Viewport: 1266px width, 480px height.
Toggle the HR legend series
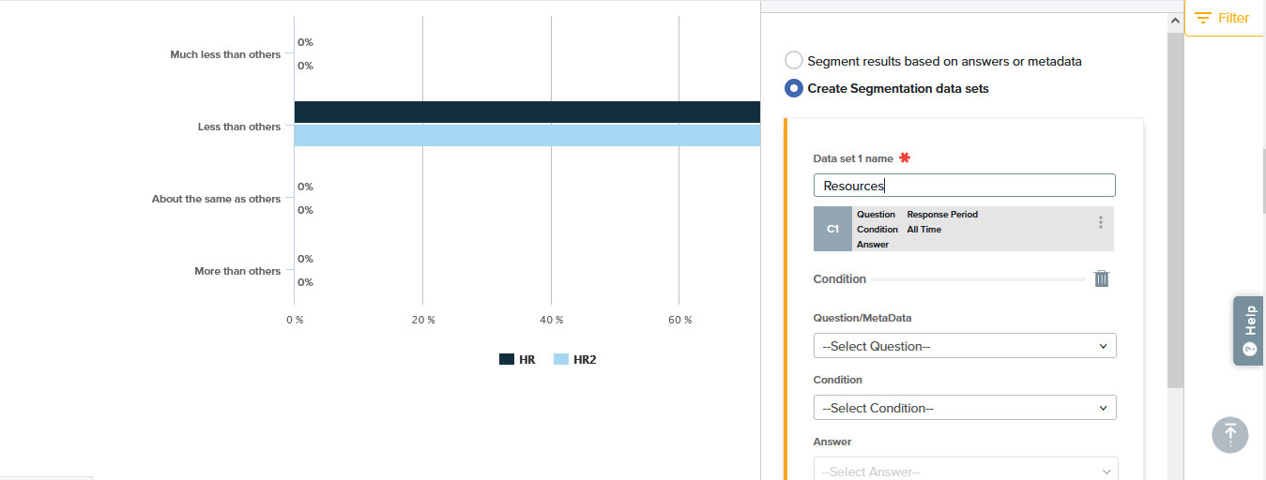click(x=517, y=359)
